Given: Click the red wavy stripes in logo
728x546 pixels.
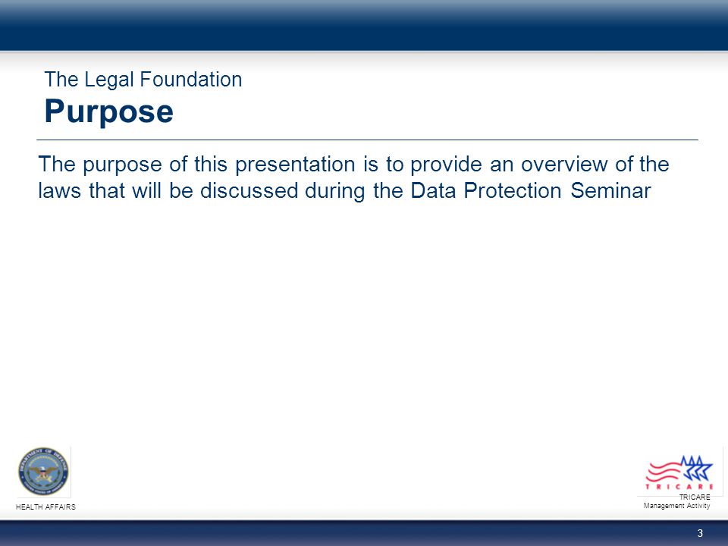Looking at the screenshot, I should click(x=663, y=472).
